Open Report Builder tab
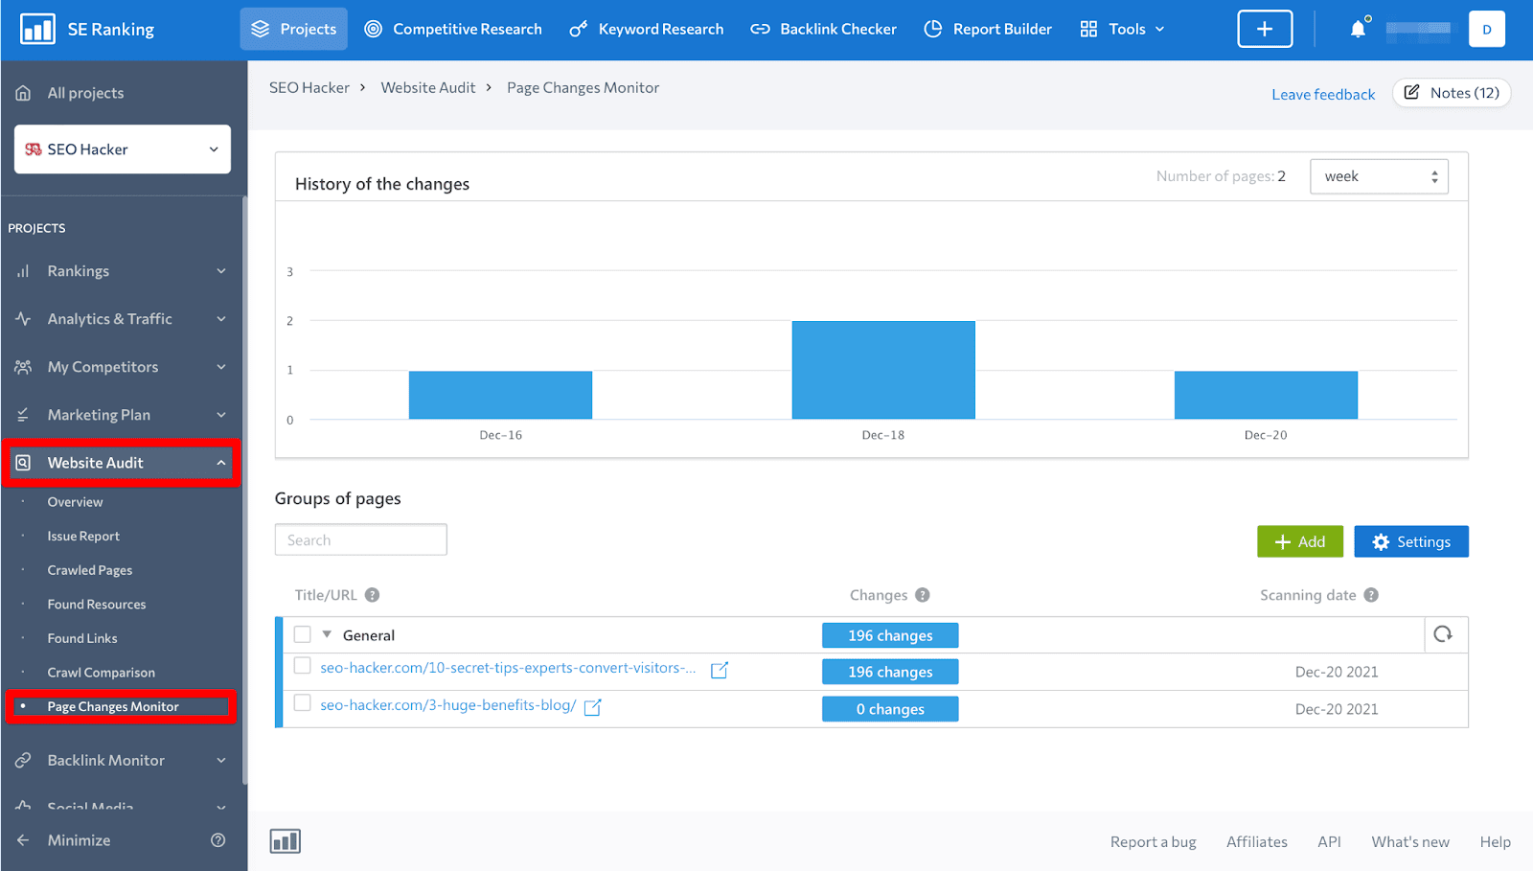1533x871 pixels. tap(988, 29)
